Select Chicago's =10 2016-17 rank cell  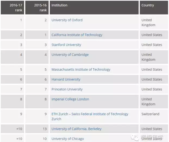12,138
